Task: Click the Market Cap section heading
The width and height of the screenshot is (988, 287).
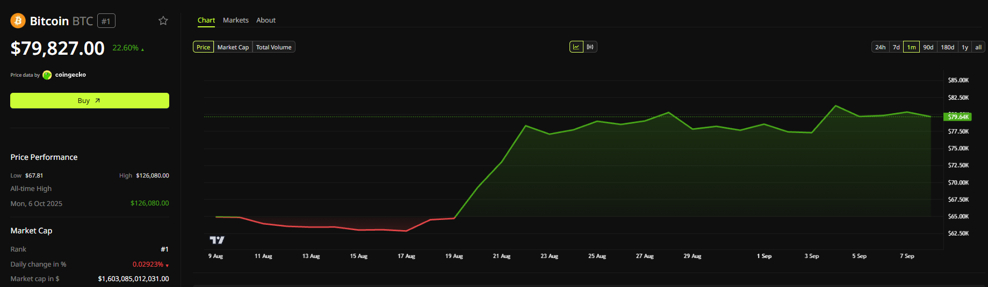Action: click(31, 231)
